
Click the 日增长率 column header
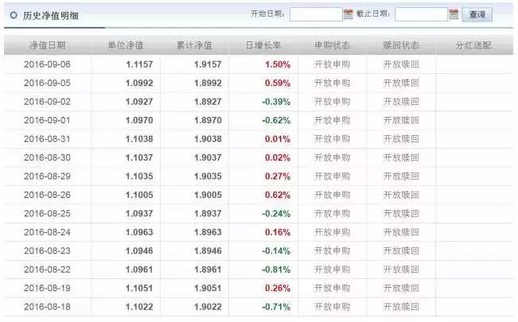[263, 45]
